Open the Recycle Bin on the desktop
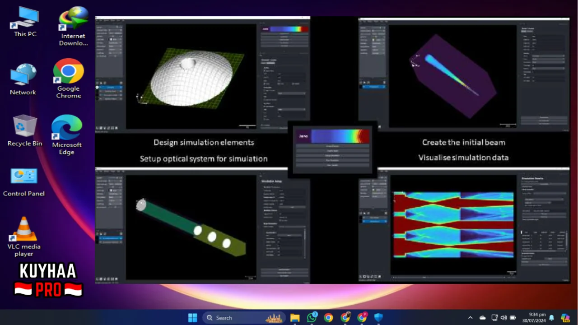578x325 pixels. click(x=25, y=130)
